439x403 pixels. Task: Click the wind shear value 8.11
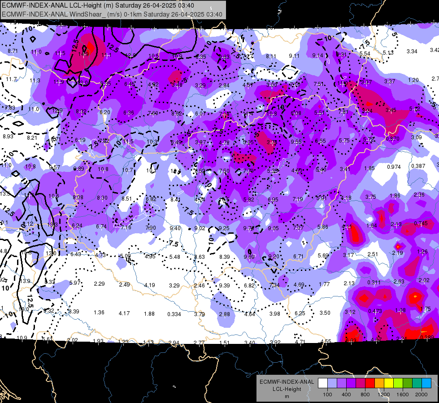[x=271, y=56]
